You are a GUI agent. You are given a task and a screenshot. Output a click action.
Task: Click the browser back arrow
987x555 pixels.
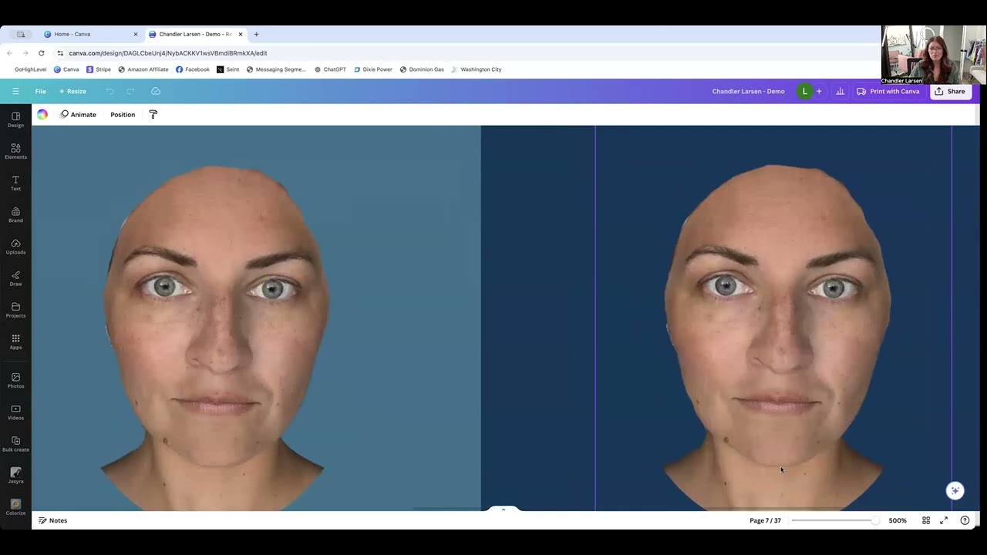pos(10,53)
